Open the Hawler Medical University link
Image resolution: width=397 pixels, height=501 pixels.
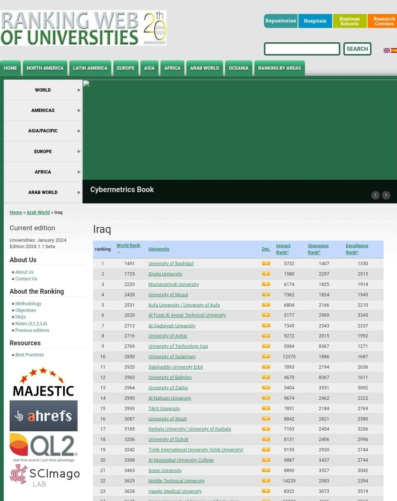175,491
